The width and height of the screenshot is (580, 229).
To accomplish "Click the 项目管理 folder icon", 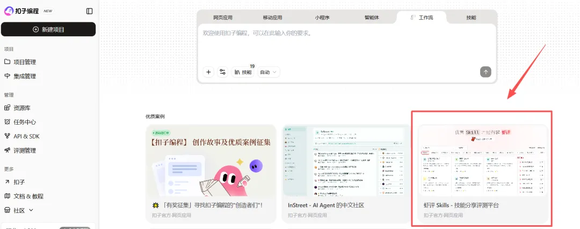I will click(7, 62).
